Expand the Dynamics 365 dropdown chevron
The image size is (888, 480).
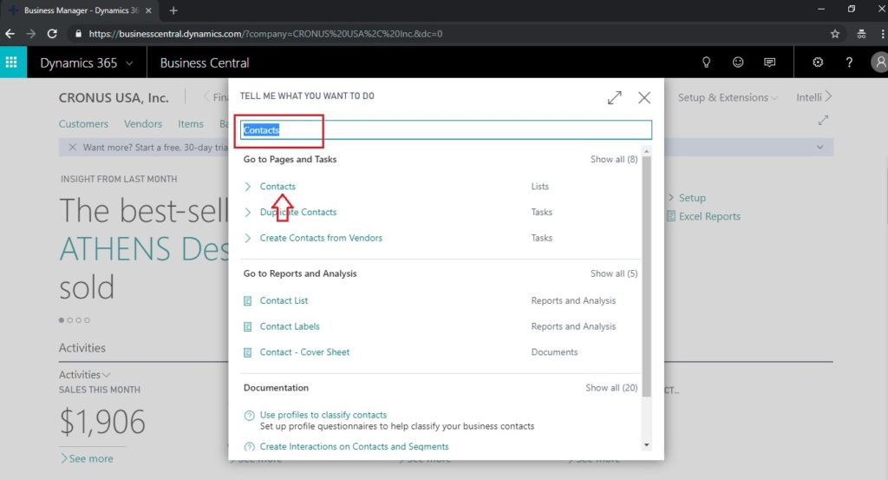tap(129, 62)
